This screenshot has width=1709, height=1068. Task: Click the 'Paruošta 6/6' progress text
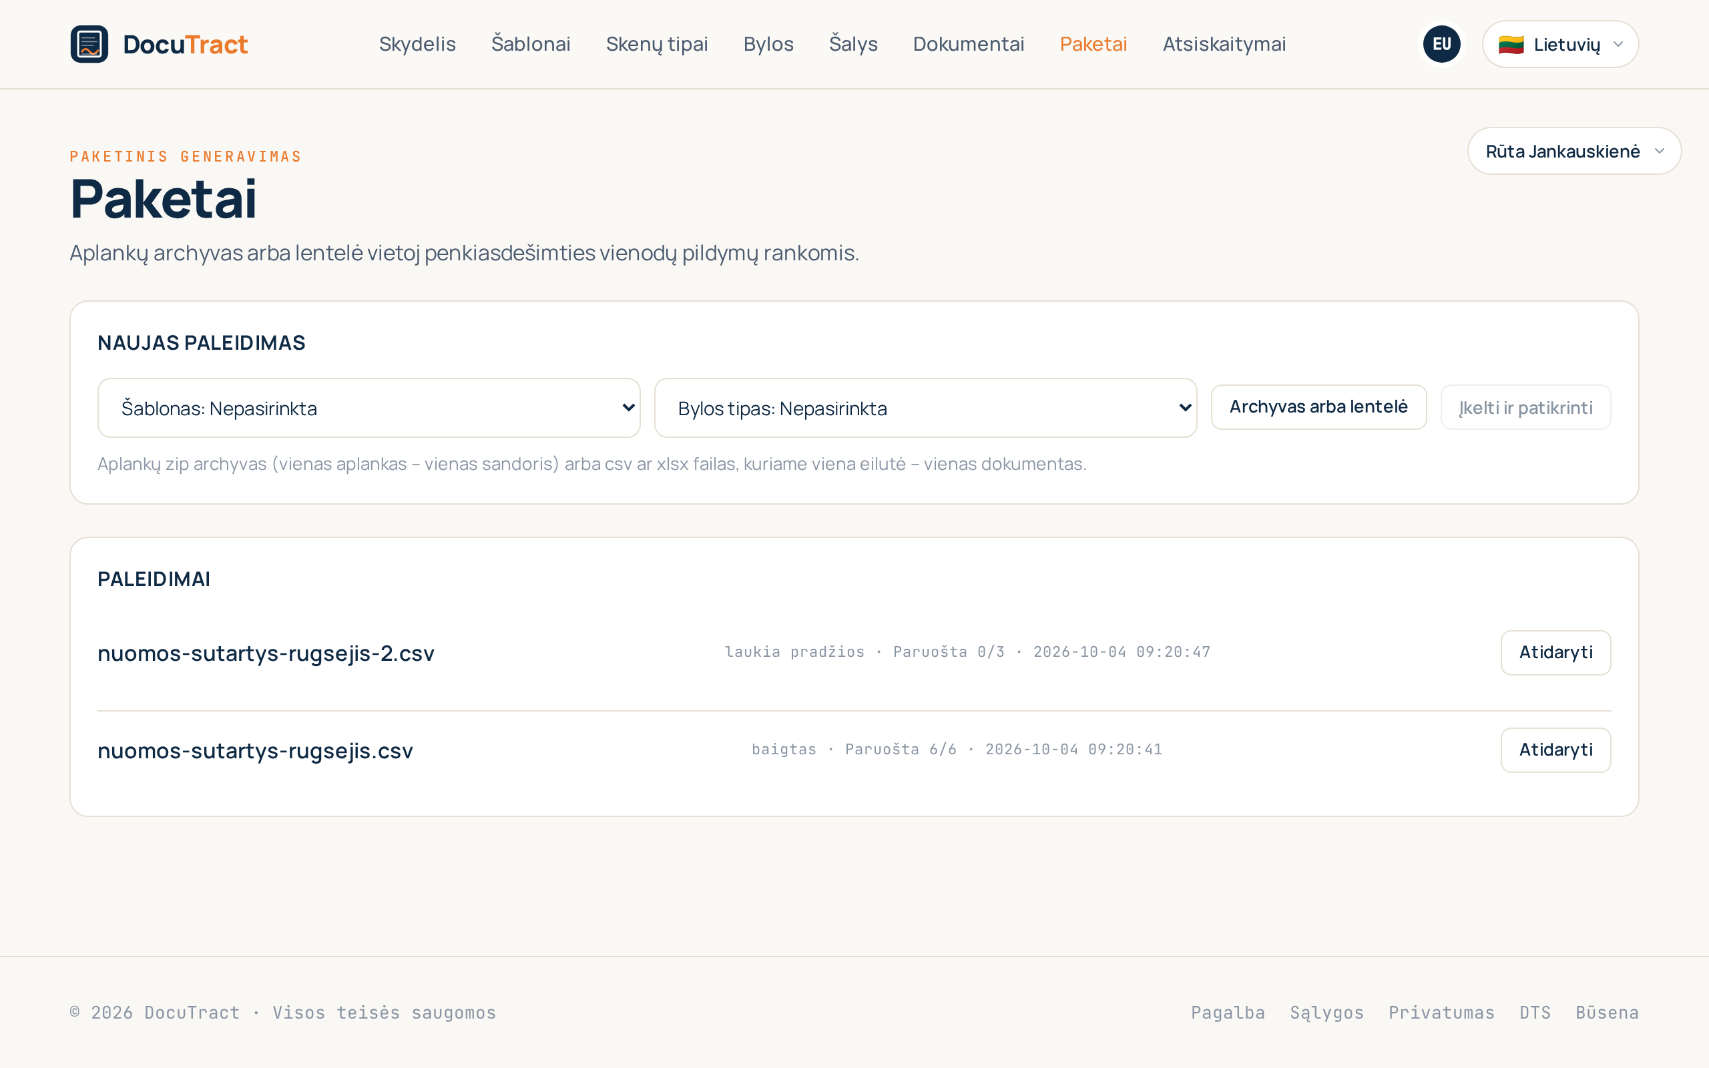[x=901, y=750]
